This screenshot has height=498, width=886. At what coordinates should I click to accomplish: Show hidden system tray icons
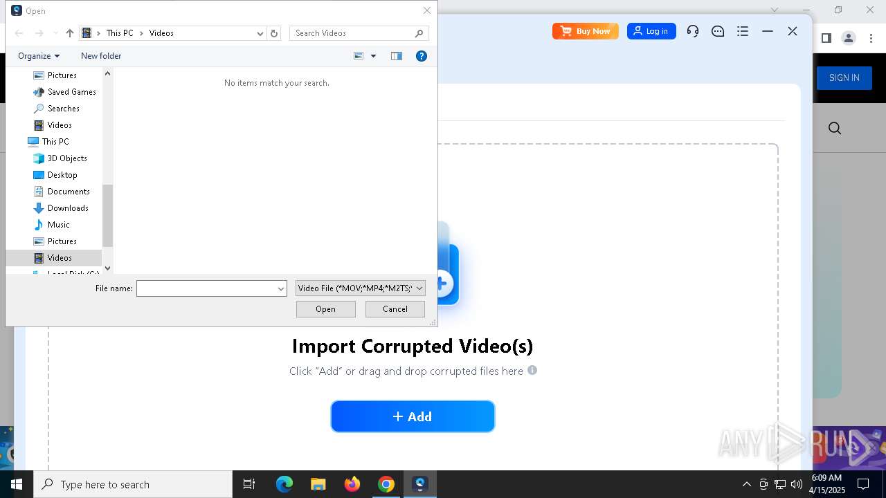pyautogui.click(x=746, y=484)
